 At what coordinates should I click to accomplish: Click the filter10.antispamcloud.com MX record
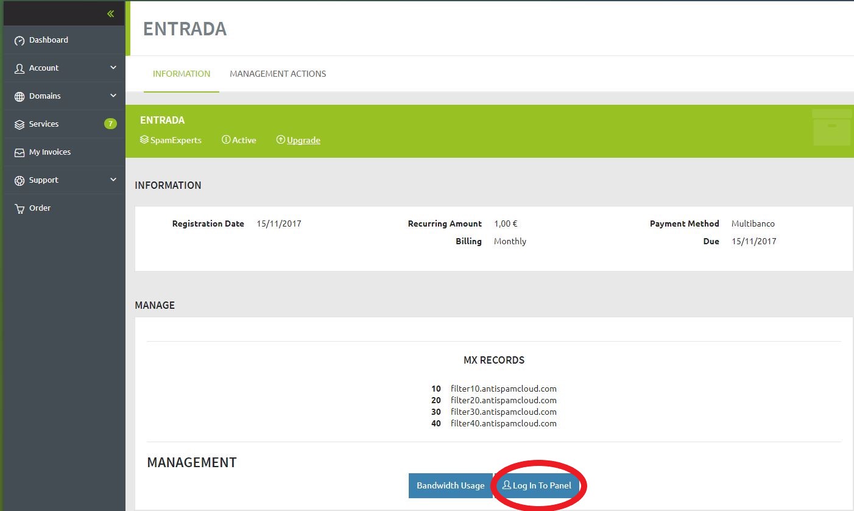[x=503, y=389]
